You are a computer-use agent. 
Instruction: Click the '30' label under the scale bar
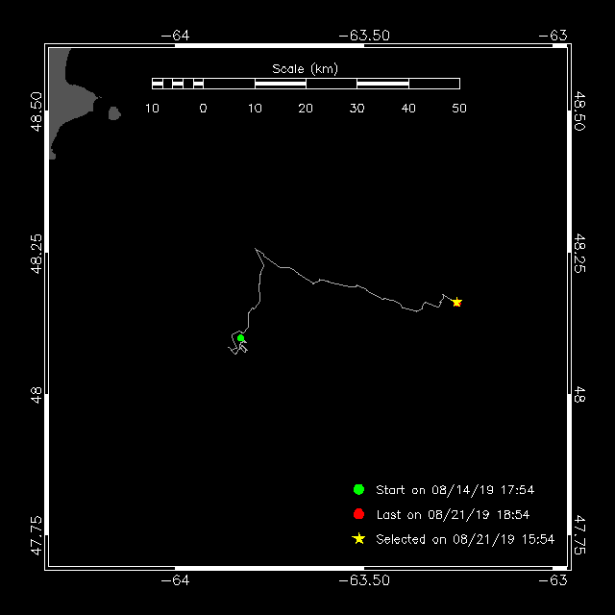(x=357, y=108)
